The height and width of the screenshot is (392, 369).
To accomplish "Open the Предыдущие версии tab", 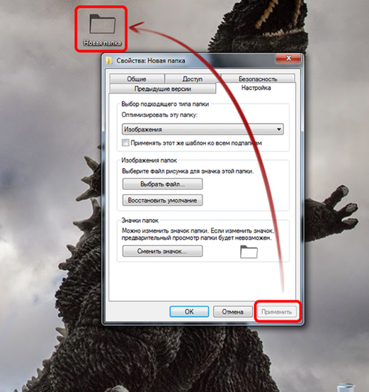I will [163, 88].
